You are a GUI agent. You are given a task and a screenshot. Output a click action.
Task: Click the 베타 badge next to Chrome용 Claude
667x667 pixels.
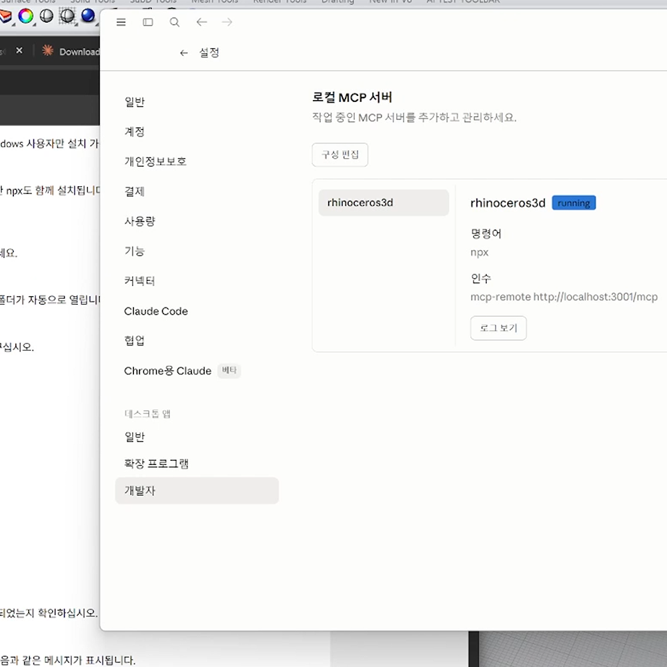[229, 370]
